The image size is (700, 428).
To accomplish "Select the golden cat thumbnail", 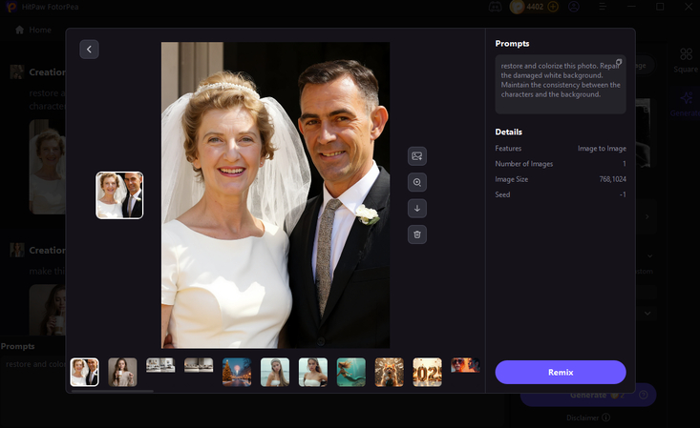I will [390, 372].
